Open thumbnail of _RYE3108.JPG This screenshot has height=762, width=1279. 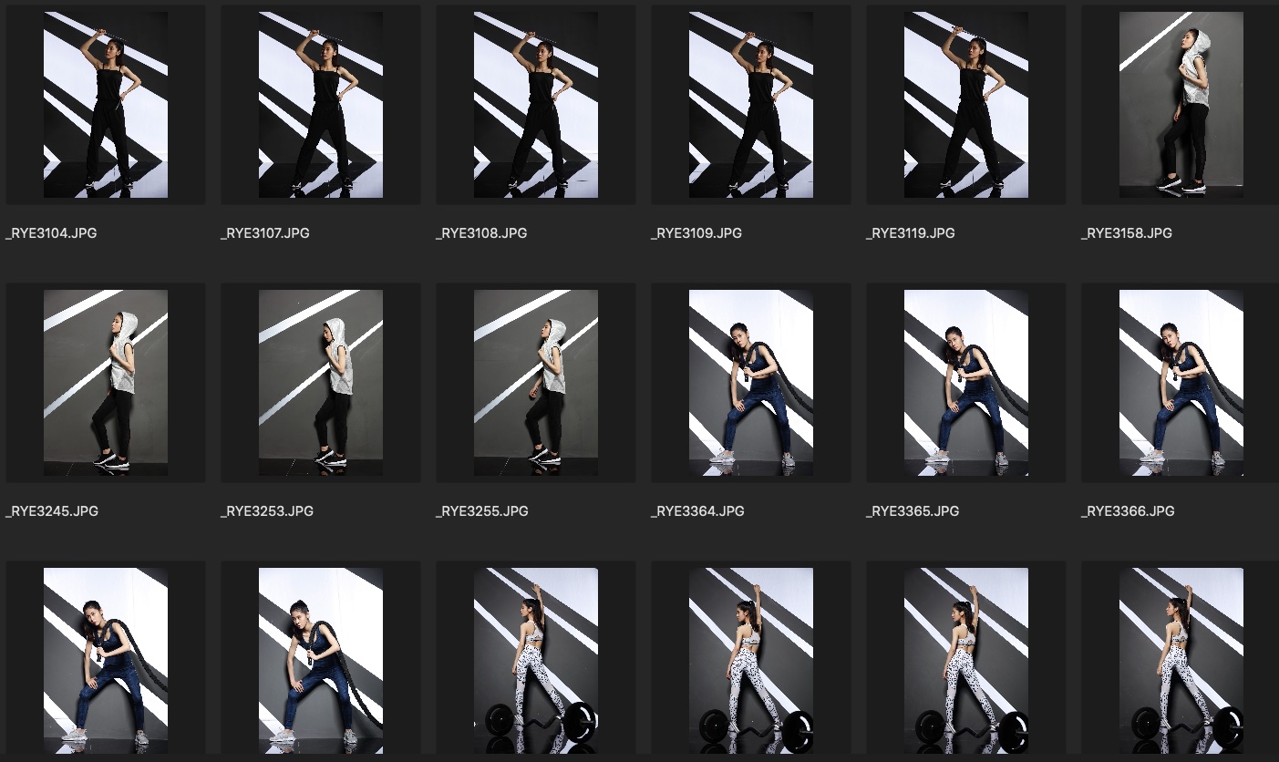536,105
